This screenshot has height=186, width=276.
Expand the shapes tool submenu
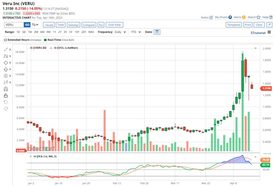(10, 63)
